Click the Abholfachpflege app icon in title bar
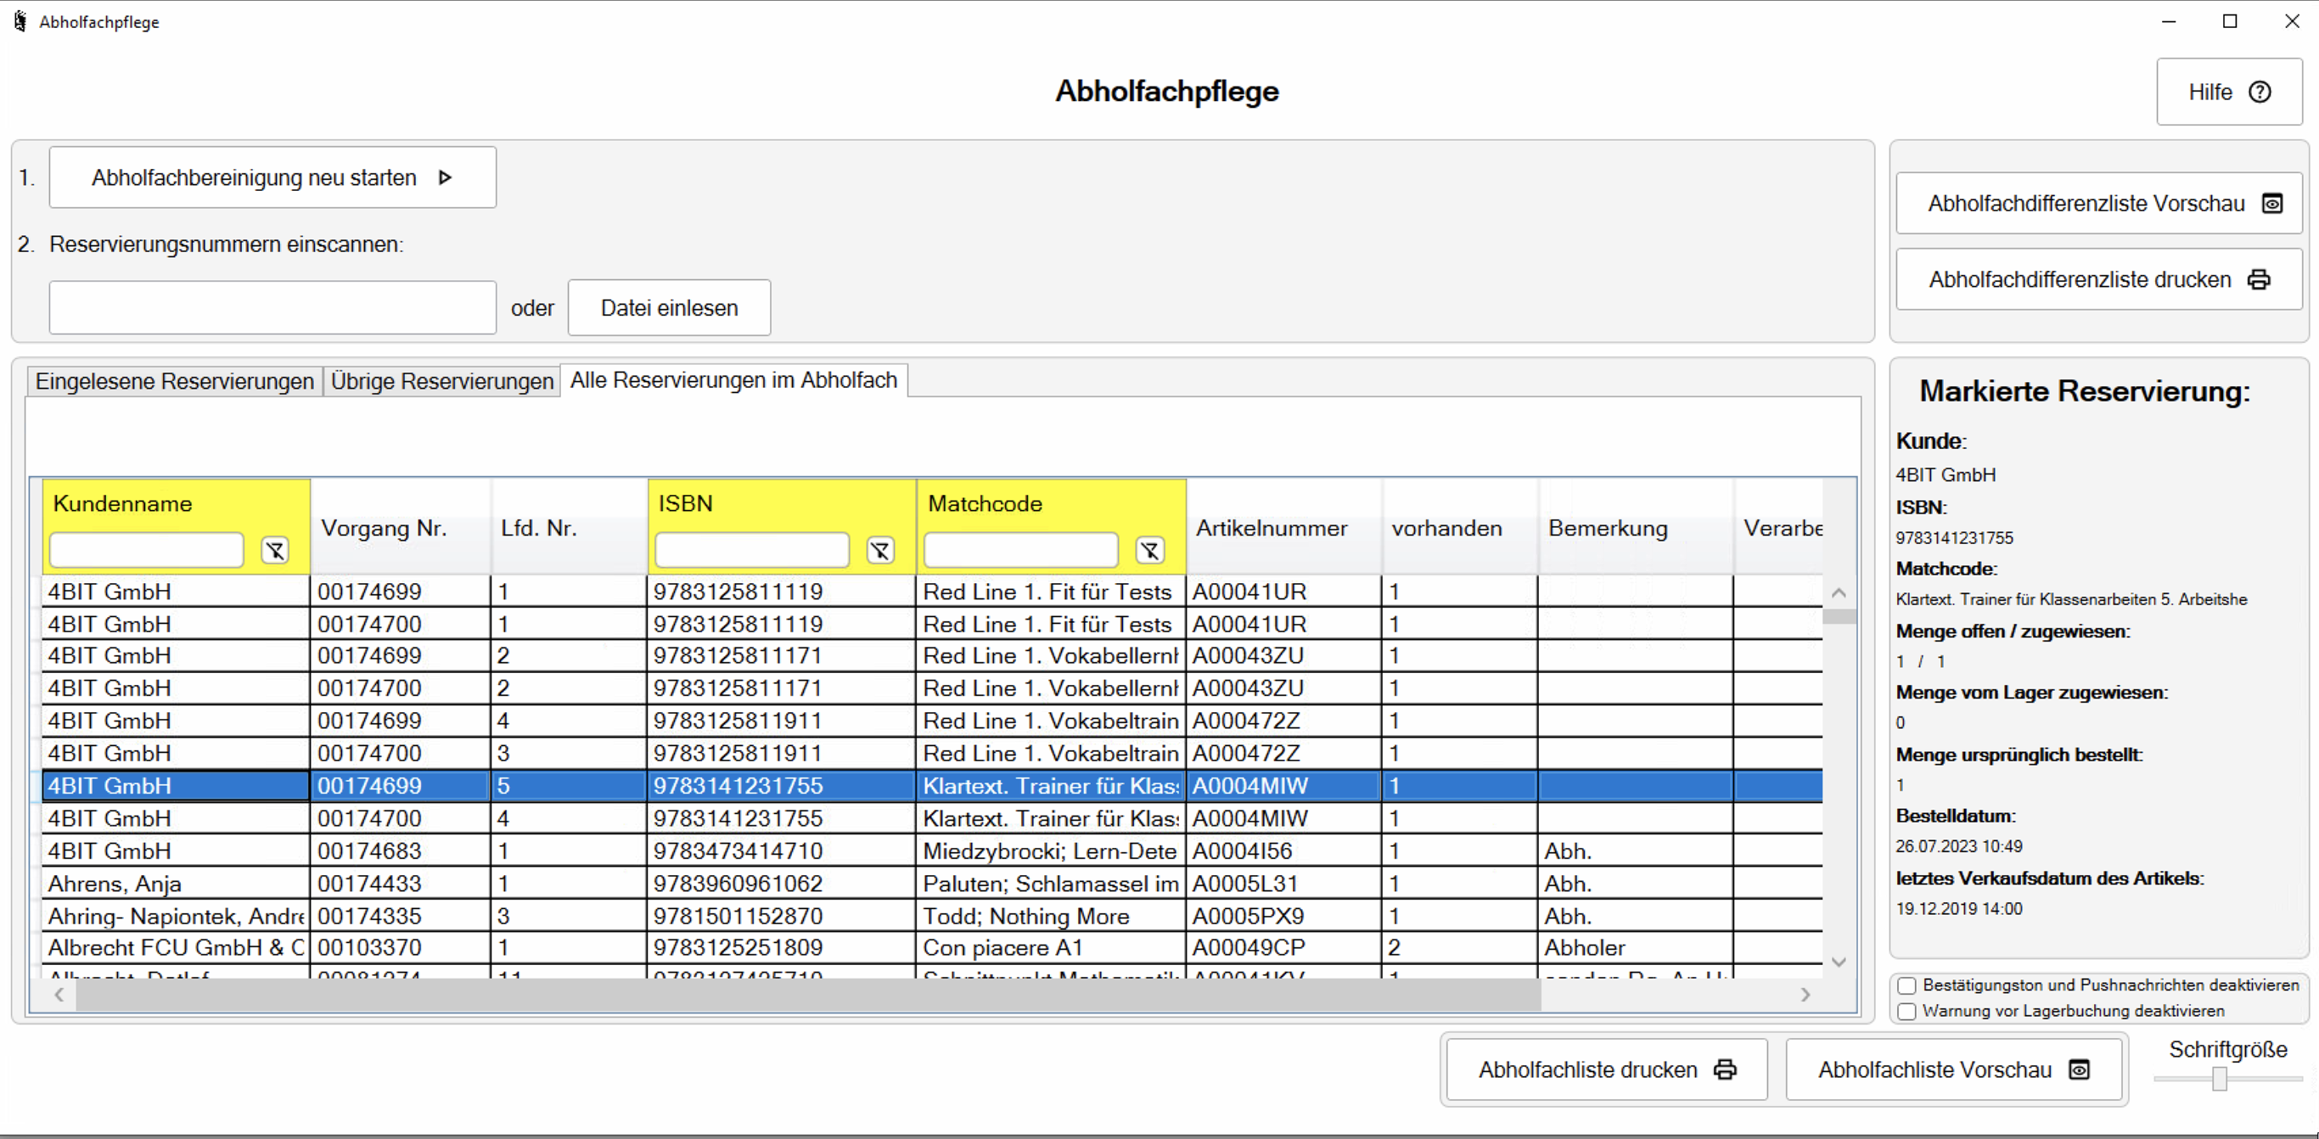Image resolution: width=2319 pixels, height=1139 pixels. (20, 21)
